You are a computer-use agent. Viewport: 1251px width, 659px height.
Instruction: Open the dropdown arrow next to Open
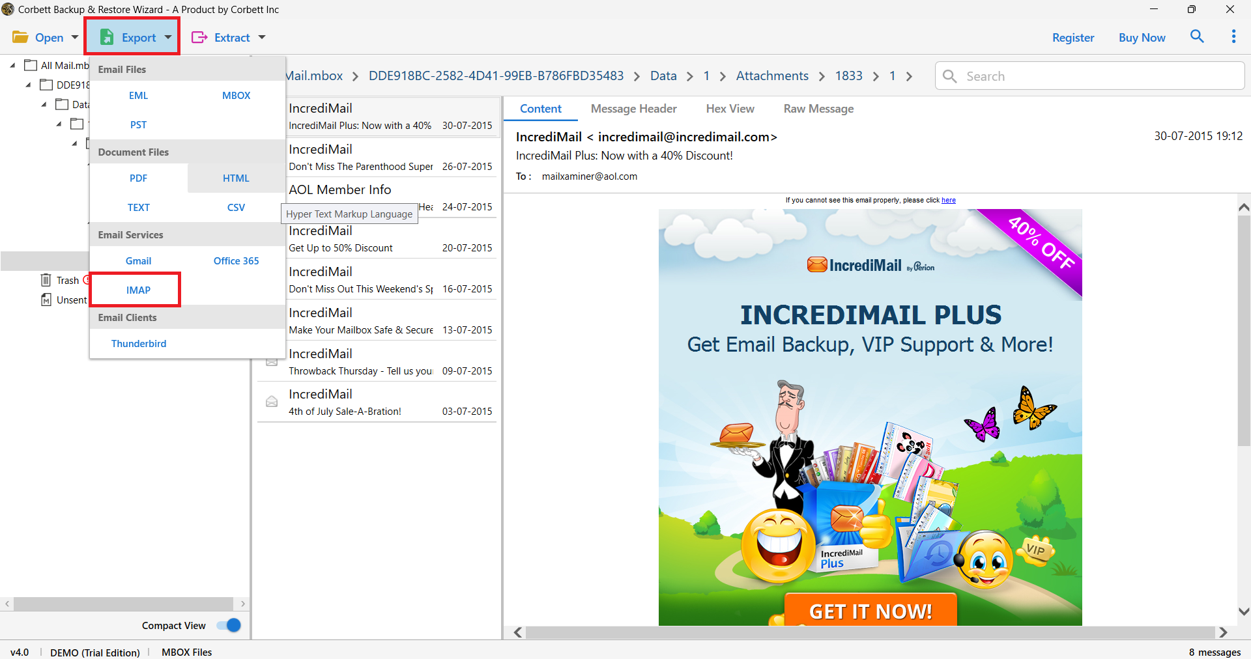pos(75,37)
